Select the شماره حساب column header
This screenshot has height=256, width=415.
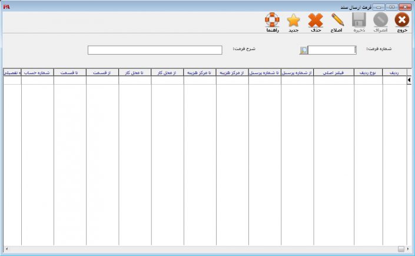(x=37, y=72)
